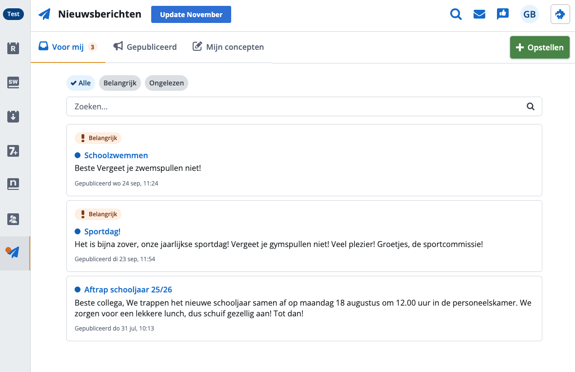This screenshot has height=372, width=575.
Task: Click the green Opstellen button
Action: [539, 47]
